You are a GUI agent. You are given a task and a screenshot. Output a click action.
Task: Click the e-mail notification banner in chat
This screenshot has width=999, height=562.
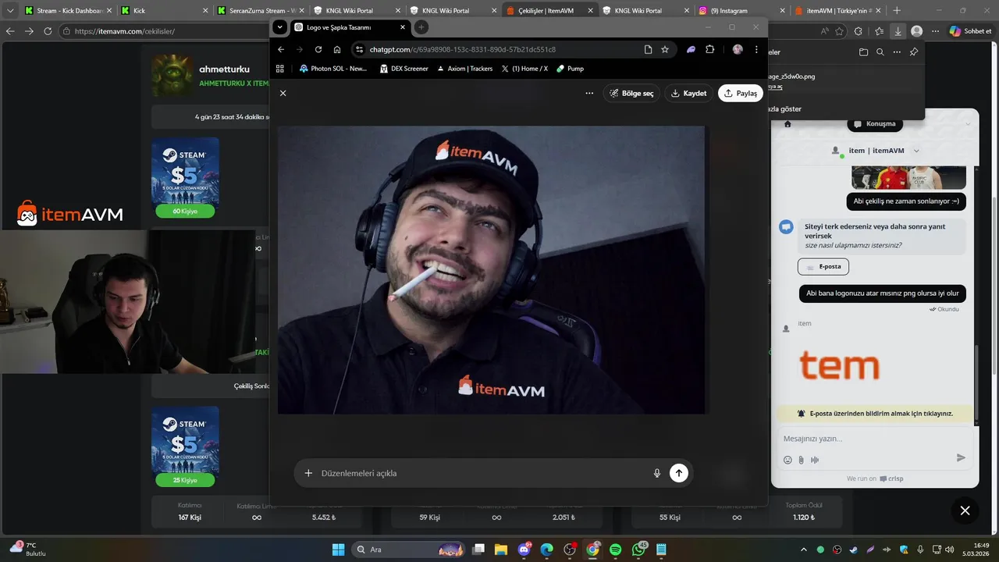tap(874, 414)
